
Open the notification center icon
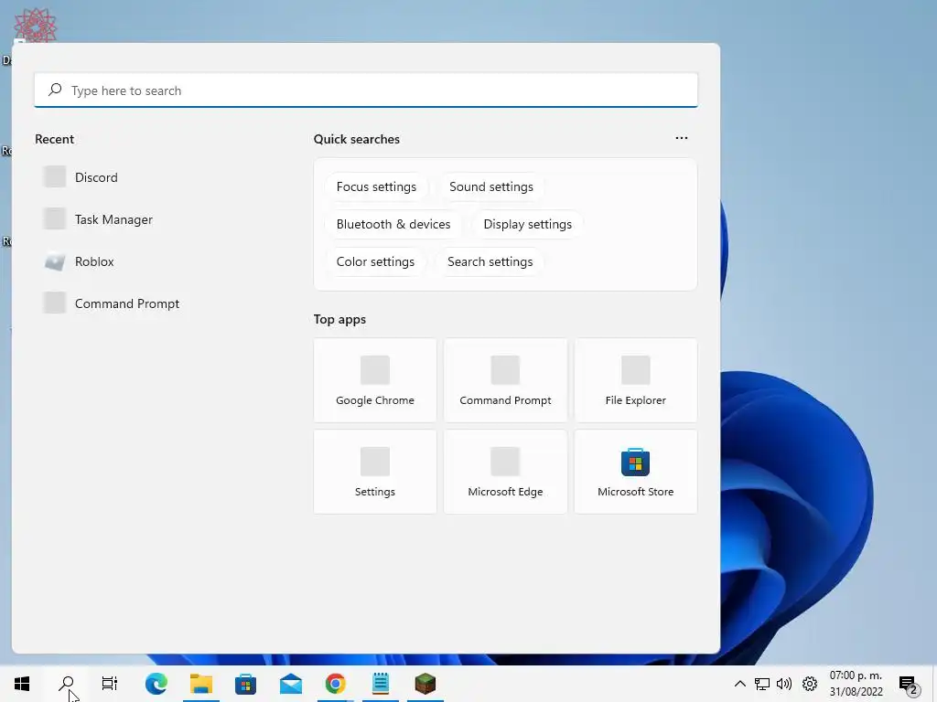(908, 684)
